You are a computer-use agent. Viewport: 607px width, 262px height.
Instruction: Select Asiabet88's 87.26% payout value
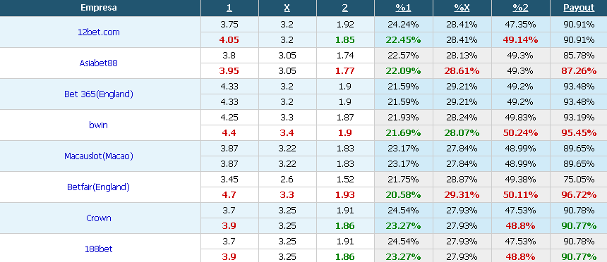[x=579, y=71]
